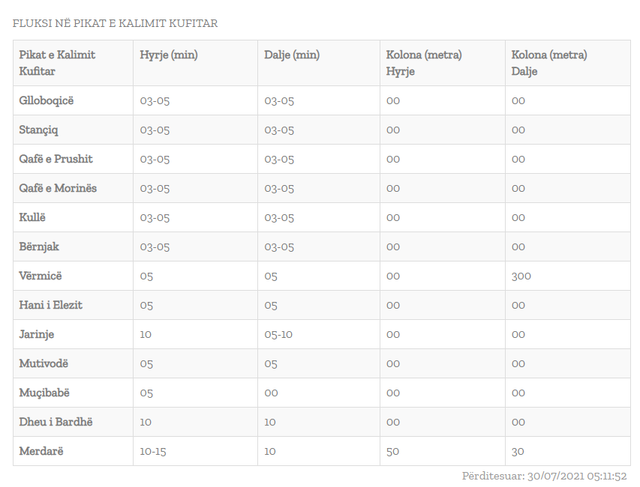
Task: Click the Kullë row label
Action: [x=32, y=217]
